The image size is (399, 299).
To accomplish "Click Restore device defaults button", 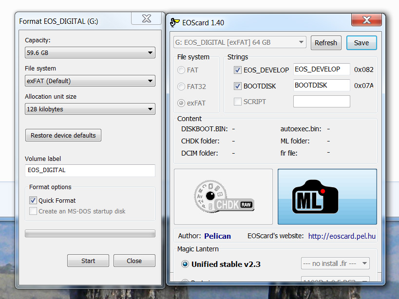I will tap(63, 136).
